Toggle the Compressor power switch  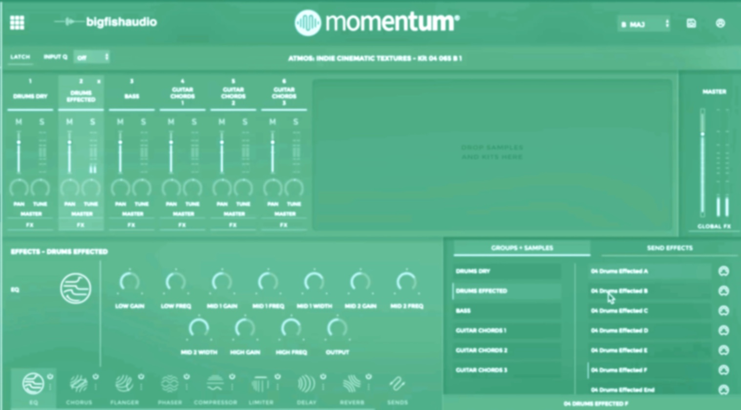click(232, 377)
